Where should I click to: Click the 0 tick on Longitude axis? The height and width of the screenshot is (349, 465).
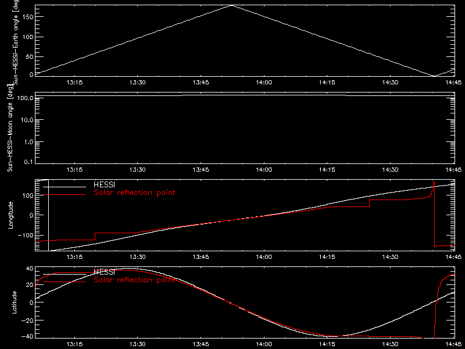pyautogui.click(x=31, y=215)
